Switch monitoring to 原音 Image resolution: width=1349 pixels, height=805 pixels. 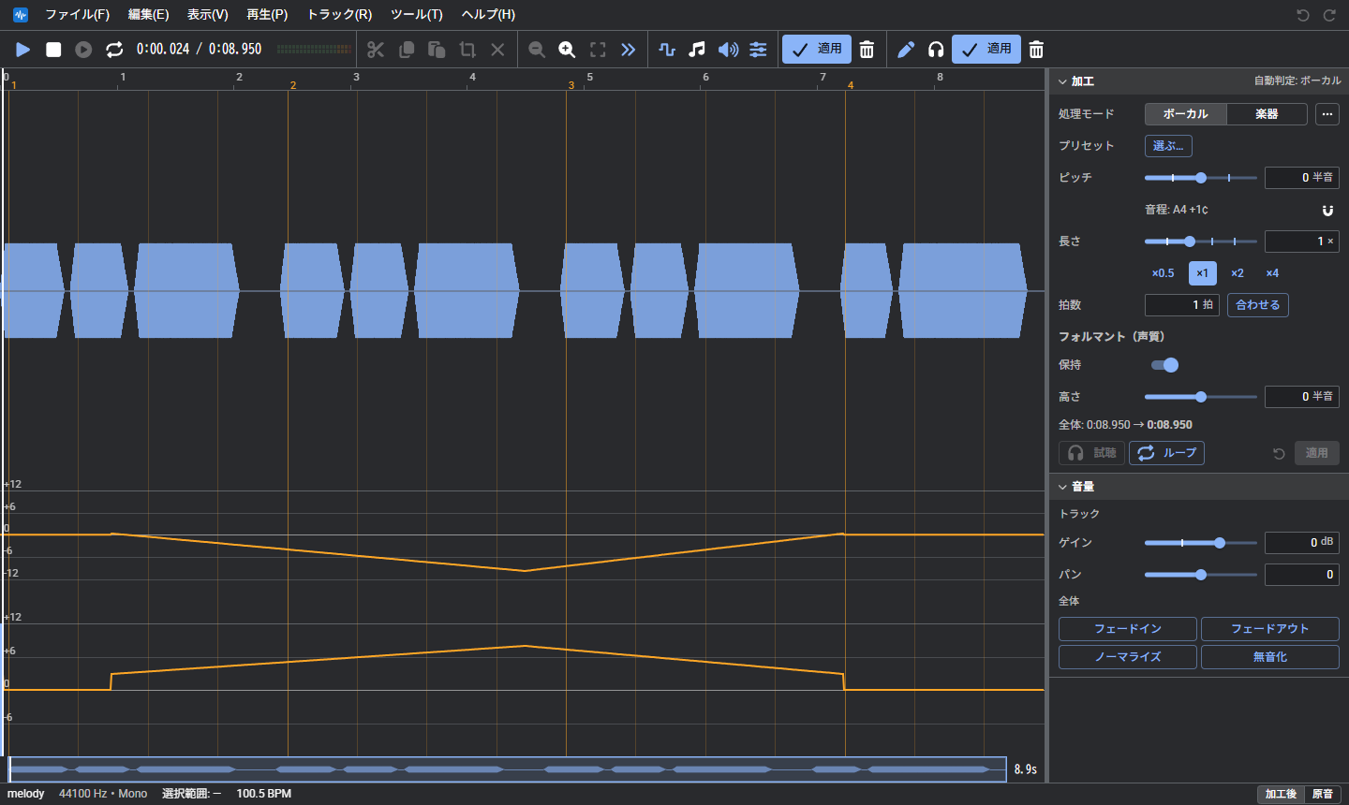1323,794
